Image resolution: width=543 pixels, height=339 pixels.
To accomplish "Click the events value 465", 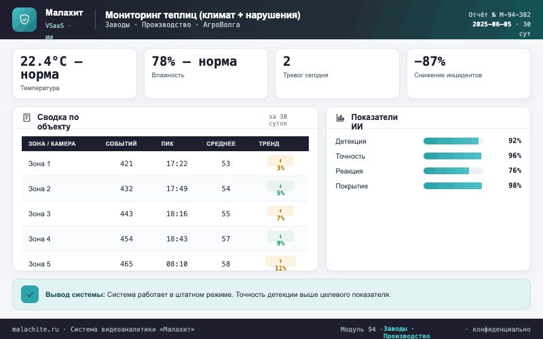I will 126,264.
